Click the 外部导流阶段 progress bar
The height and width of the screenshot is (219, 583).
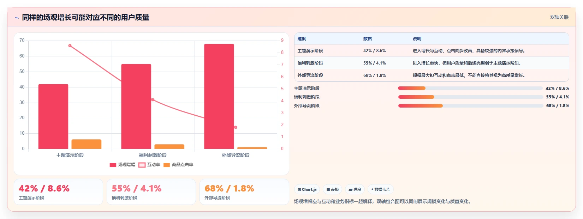(471, 106)
